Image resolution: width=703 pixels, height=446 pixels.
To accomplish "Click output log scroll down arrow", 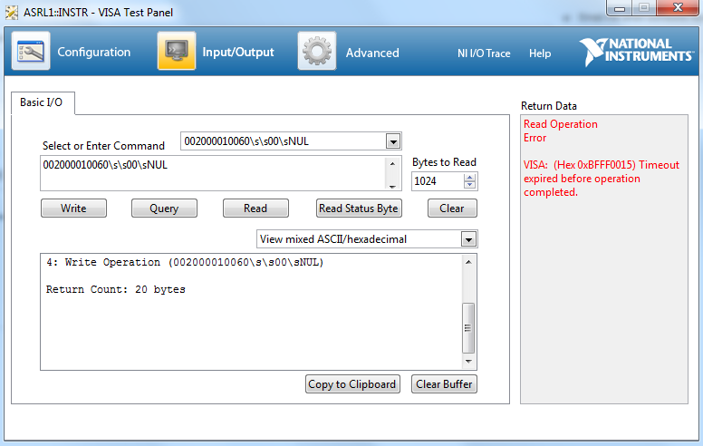I will tap(468, 361).
